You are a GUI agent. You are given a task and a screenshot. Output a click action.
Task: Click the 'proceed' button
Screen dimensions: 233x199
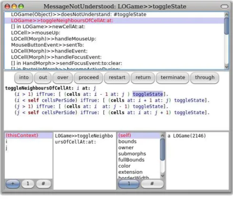[88, 77]
